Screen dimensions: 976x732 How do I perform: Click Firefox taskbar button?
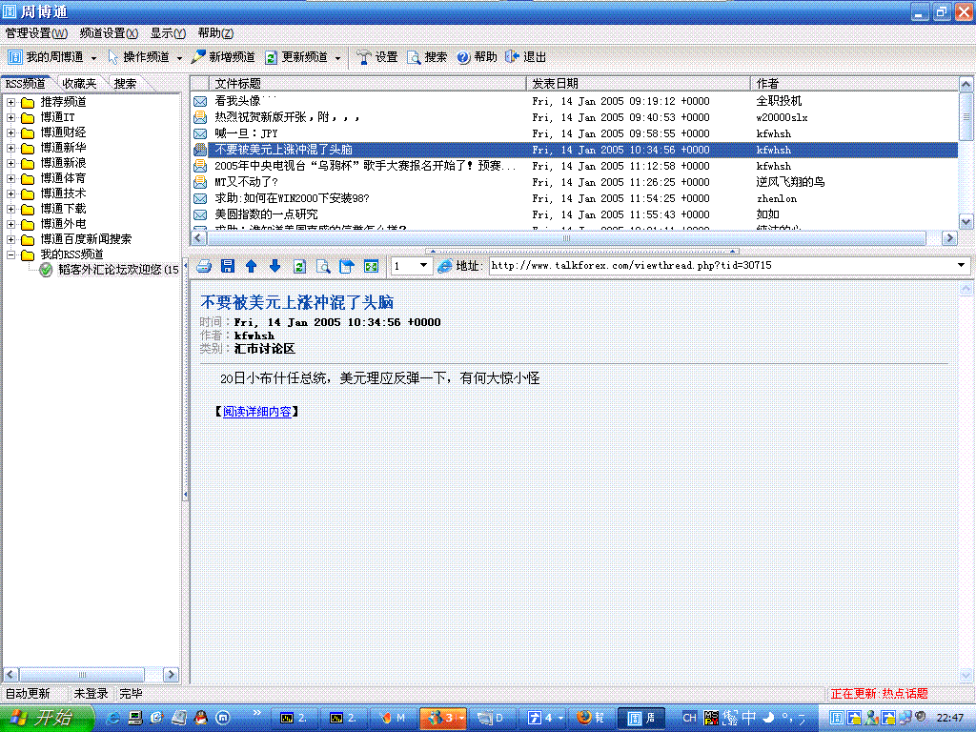tap(590, 718)
